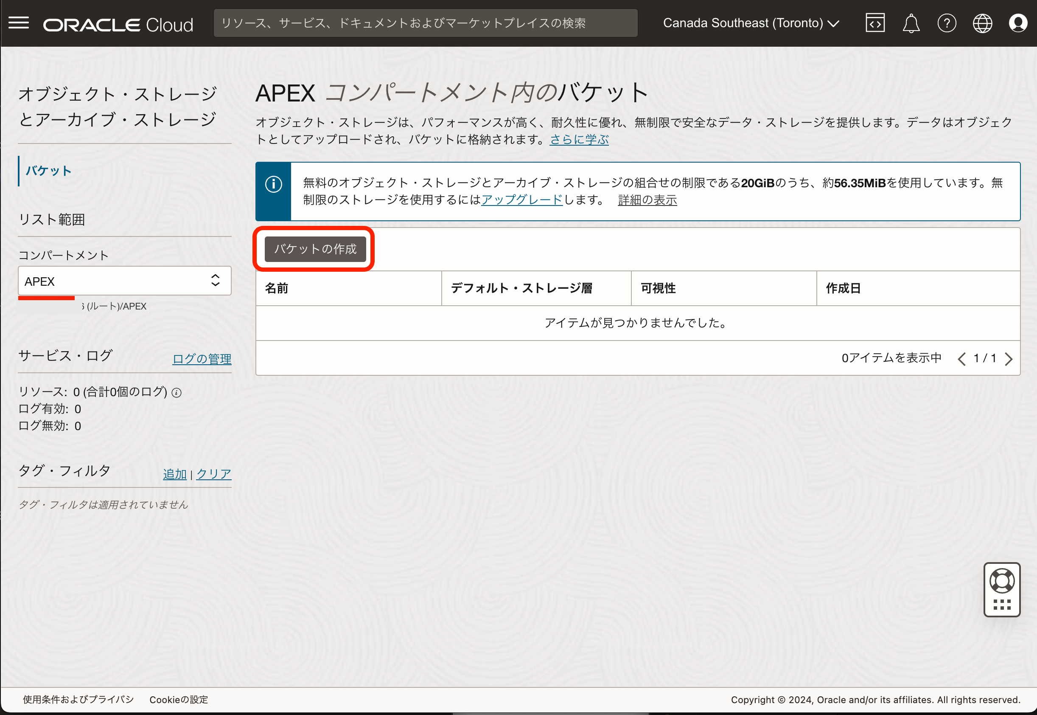Expand the Canada Southeast (Toronto) region dropdown
This screenshot has width=1037, height=715.
coord(751,23)
